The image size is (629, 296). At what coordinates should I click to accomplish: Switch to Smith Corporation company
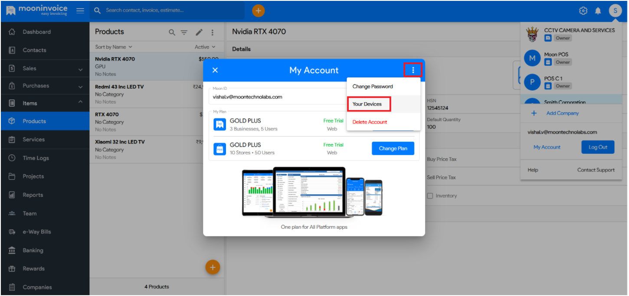coord(571,100)
